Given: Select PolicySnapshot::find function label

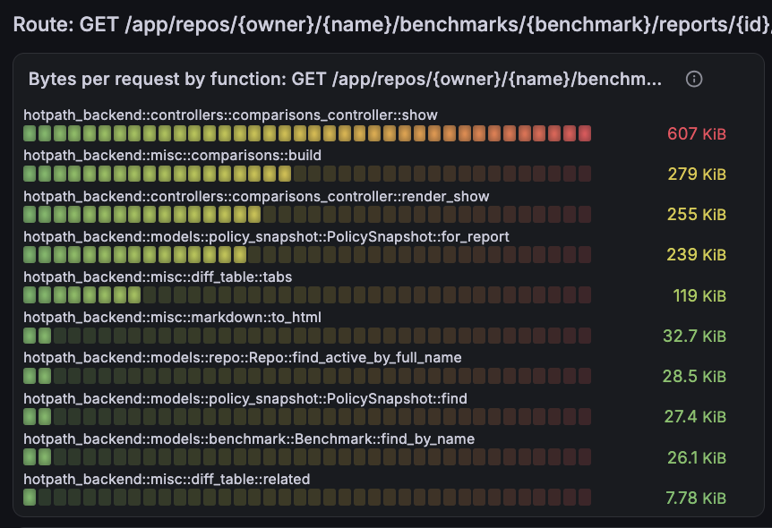Looking at the screenshot, I should pos(245,398).
